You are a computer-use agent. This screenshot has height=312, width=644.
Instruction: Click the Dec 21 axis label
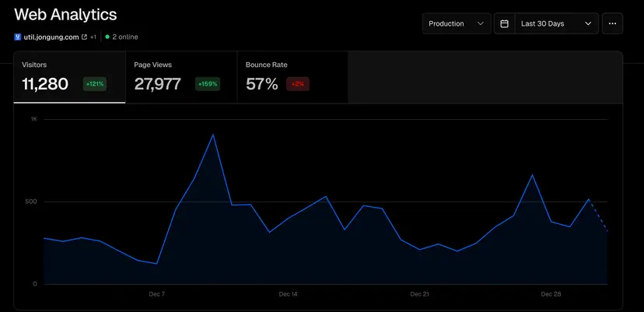click(420, 294)
